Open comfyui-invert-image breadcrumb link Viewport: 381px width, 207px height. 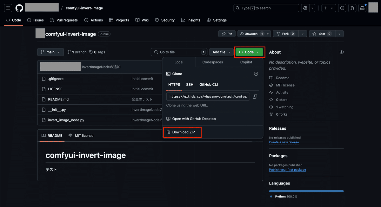click(x=84, y=8)
